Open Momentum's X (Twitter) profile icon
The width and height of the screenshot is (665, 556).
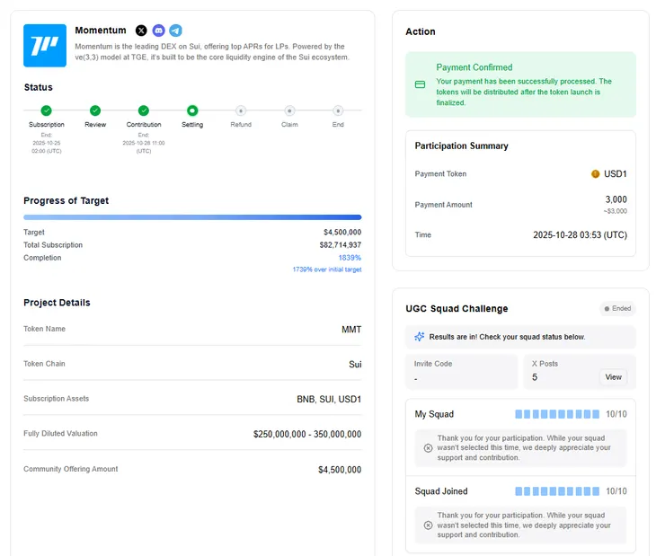pyautogui.click(x=141, y=31)
